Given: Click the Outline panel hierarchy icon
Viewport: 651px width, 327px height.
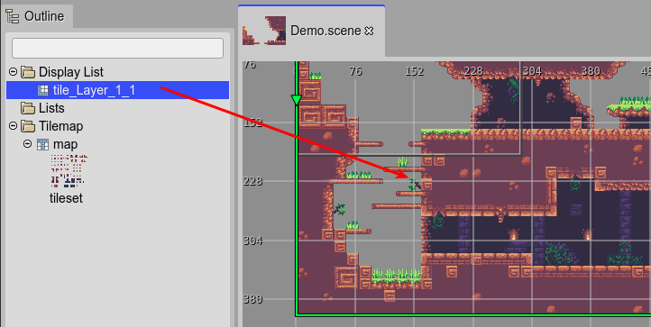Looking at the screenshot, I should pyautogui.click(x=13, y=16).
